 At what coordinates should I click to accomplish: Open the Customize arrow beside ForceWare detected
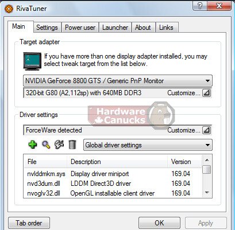coord(207,130)
